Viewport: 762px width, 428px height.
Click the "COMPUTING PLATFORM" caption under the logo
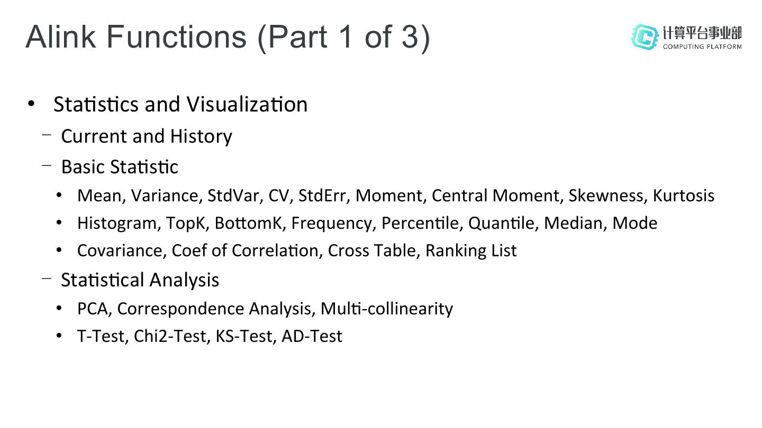tap(702, 46)
